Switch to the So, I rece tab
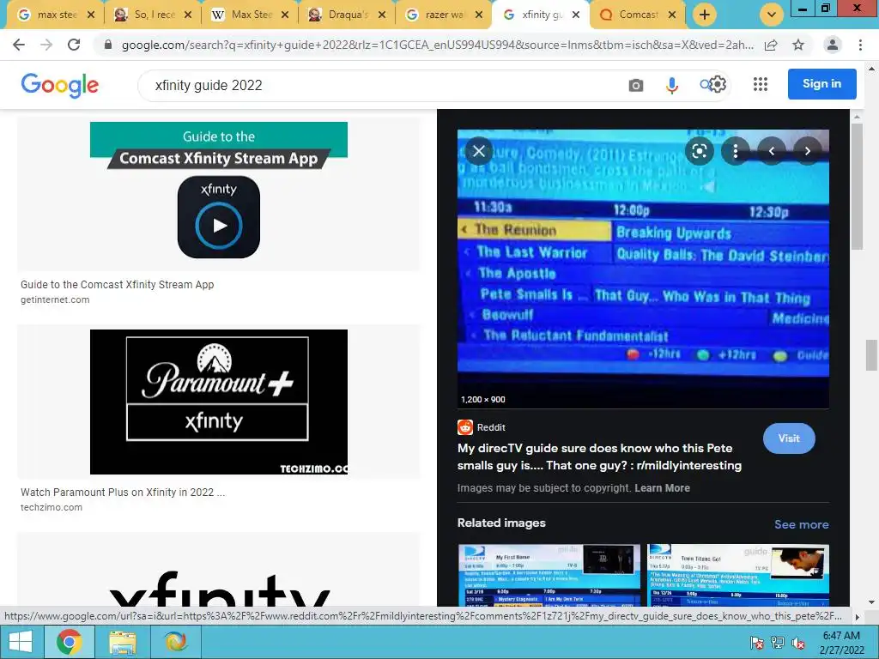 pos(153,15)
